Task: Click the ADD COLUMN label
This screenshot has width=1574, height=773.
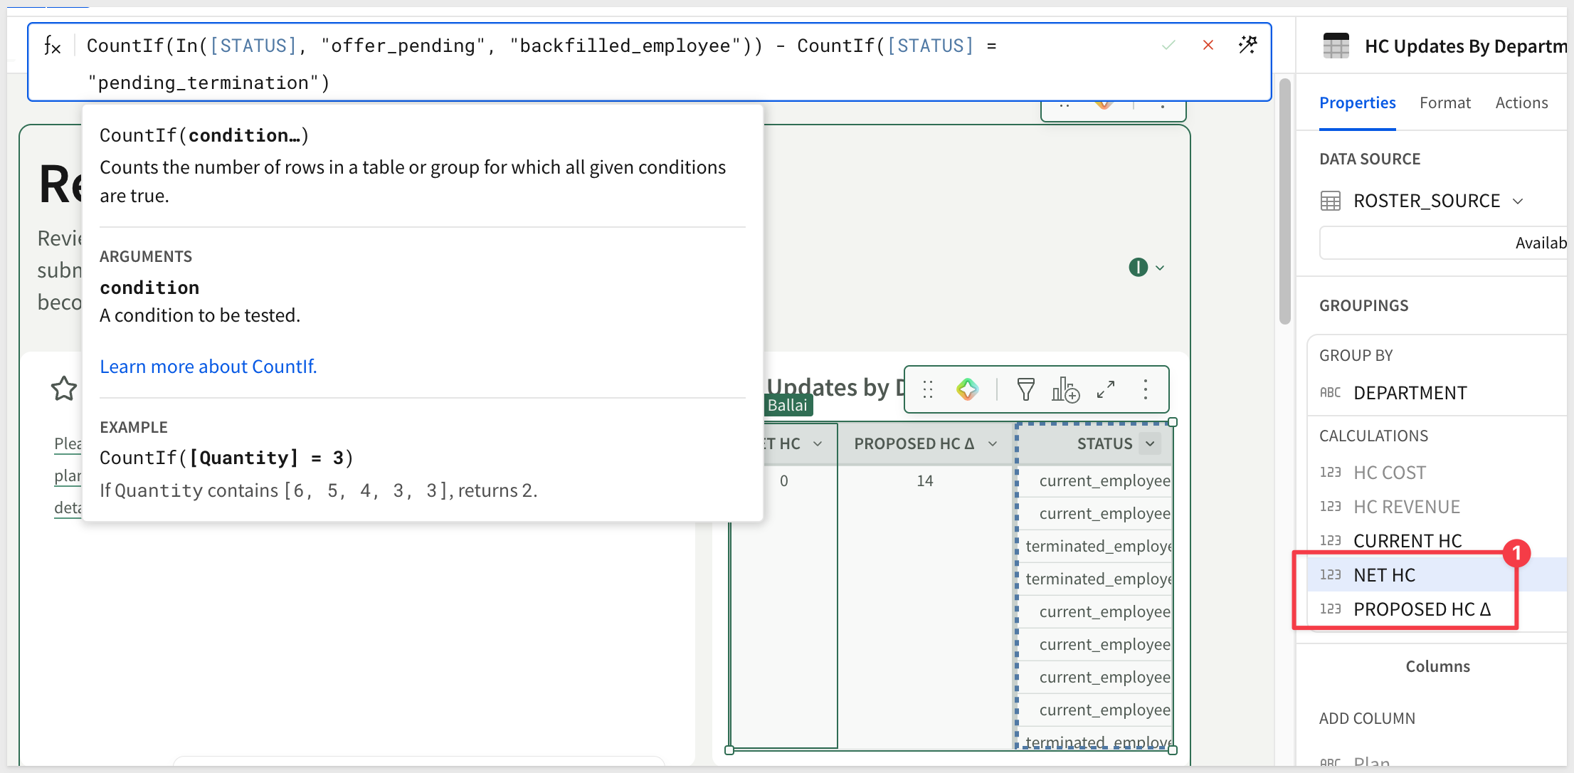Action: pos(1367,719)
